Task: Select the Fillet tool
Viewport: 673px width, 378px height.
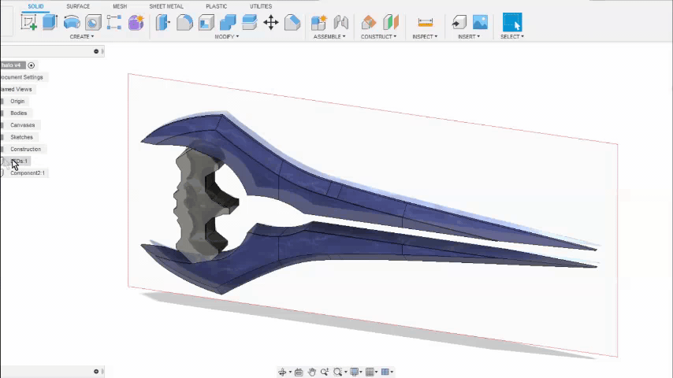Action: coord(184,22)
